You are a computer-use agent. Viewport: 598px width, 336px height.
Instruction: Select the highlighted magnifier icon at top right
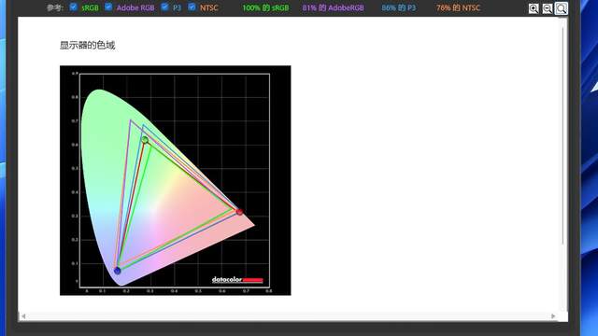click(561, 8)
